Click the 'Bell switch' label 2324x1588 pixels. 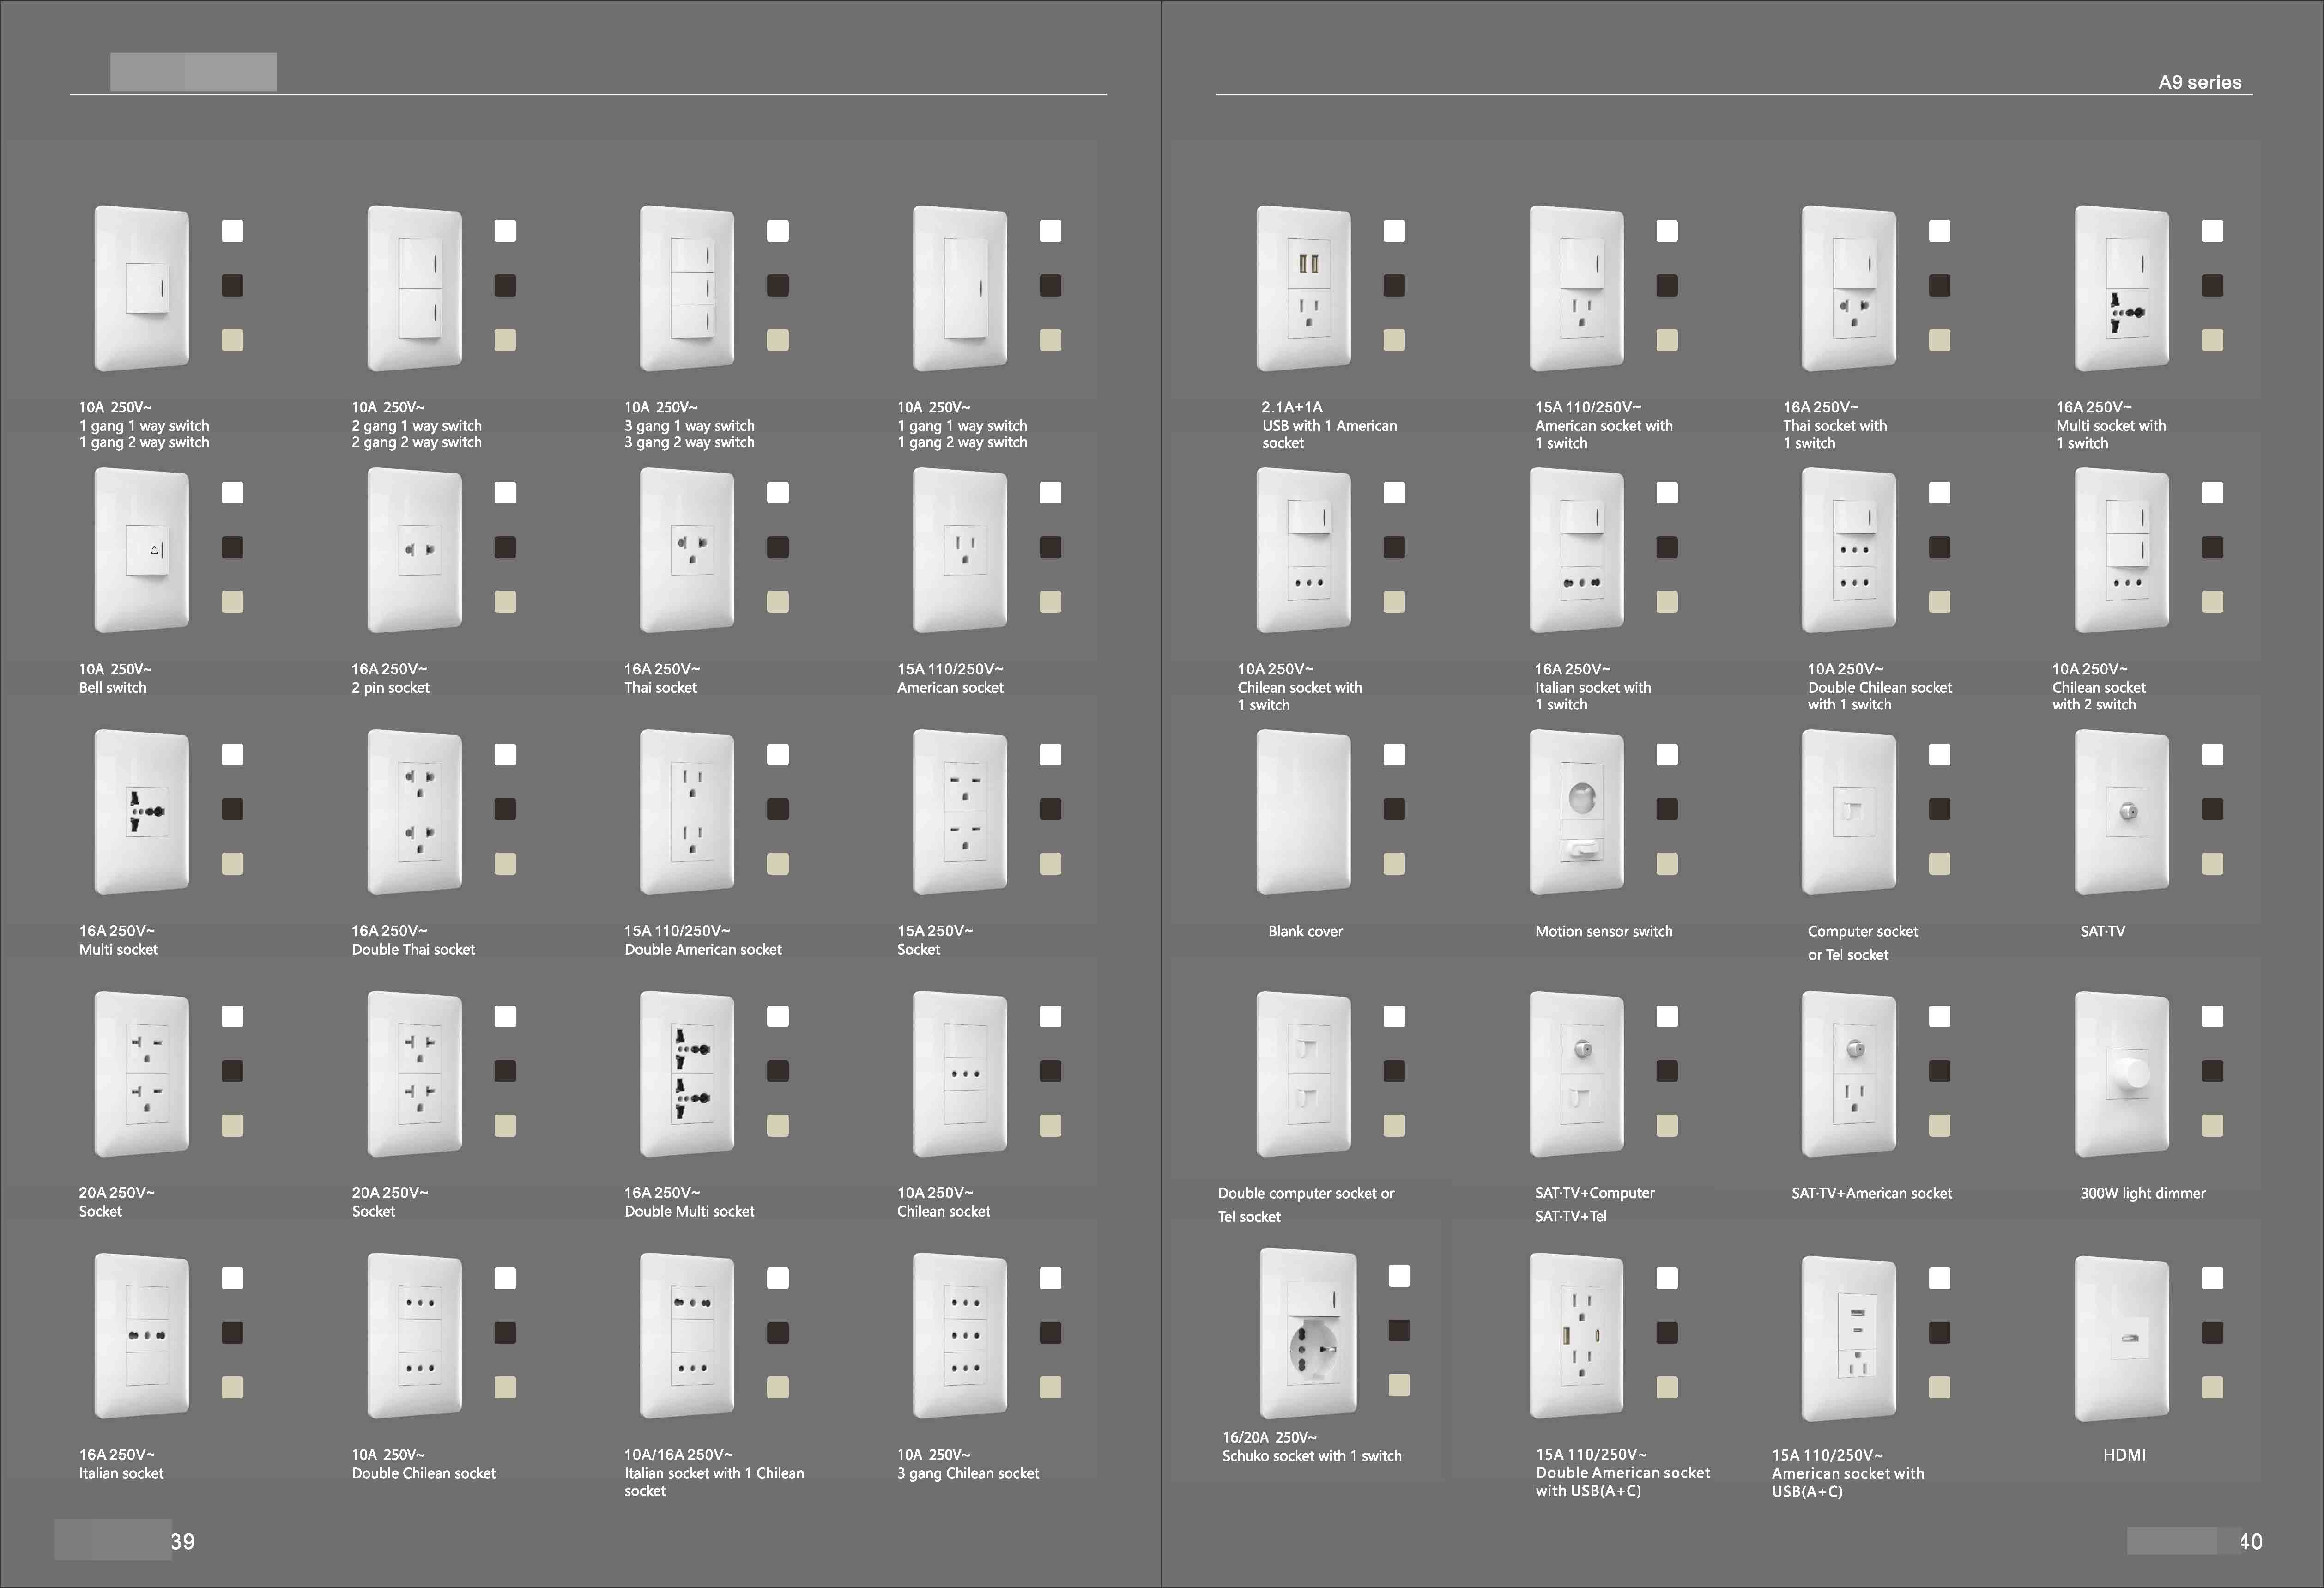point(113,688)
